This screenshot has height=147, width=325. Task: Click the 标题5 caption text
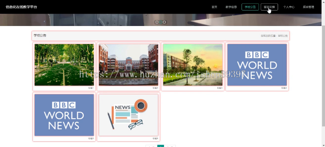pyautogui.click(x=91, y=138)
